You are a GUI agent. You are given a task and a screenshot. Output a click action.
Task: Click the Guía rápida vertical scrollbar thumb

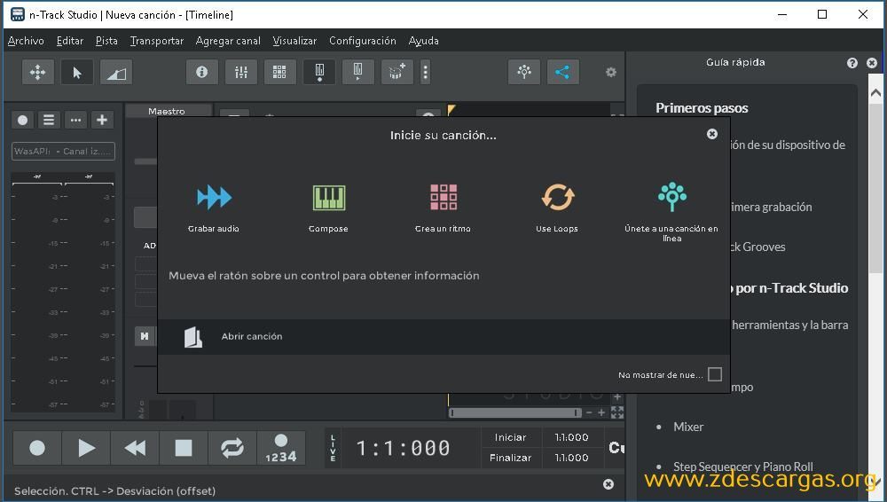click(875, 187)
